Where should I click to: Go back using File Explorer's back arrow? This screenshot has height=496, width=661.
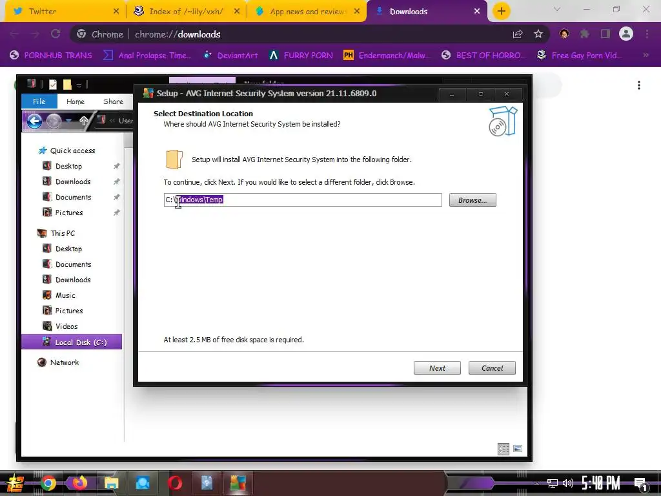point(35,121)
